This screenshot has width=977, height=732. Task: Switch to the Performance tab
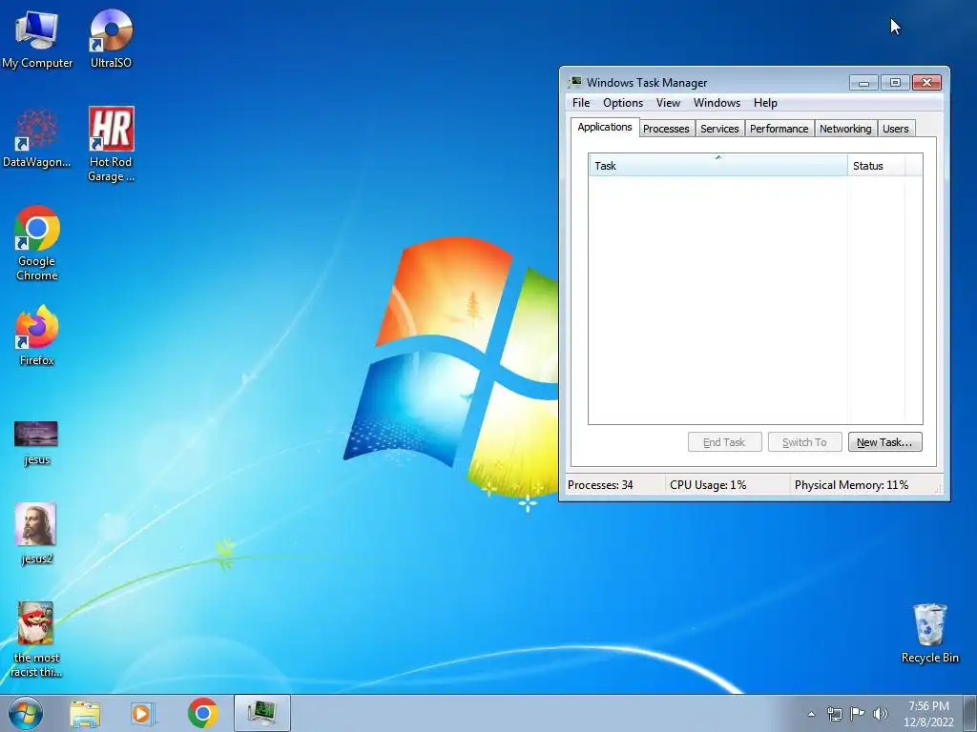[779, 129]
